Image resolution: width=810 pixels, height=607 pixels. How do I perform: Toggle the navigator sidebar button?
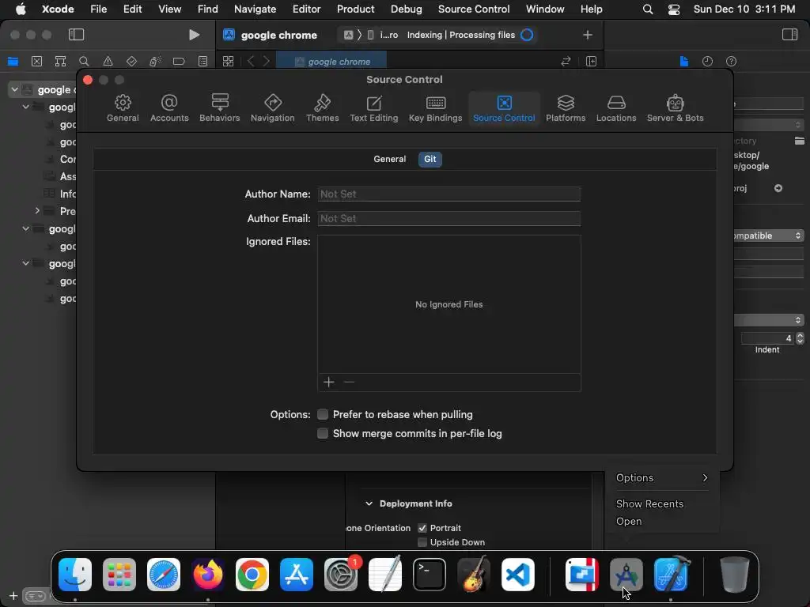(76, 35)
